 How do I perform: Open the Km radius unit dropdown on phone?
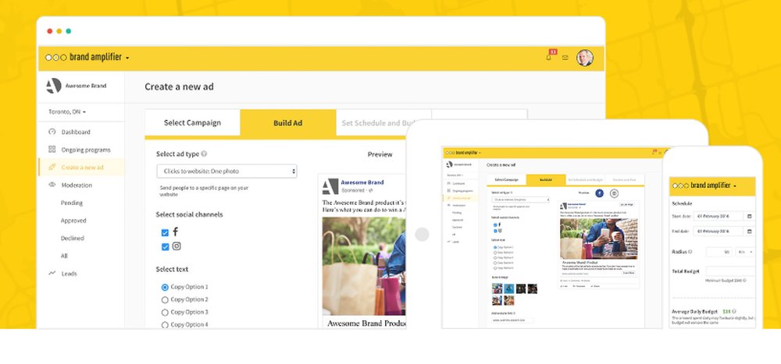(745, 252)
